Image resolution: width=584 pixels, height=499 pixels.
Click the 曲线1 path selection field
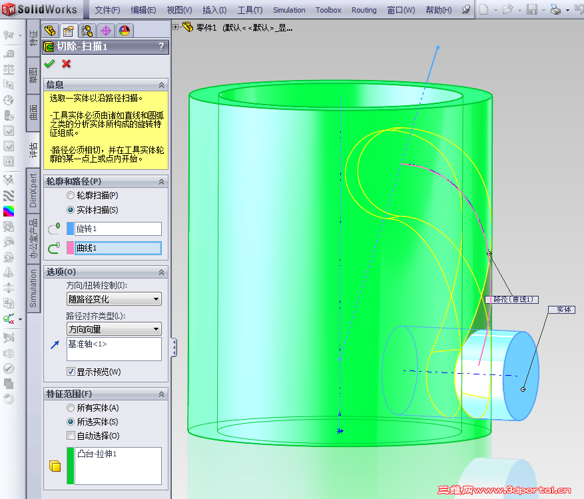[x=118, y=248]
